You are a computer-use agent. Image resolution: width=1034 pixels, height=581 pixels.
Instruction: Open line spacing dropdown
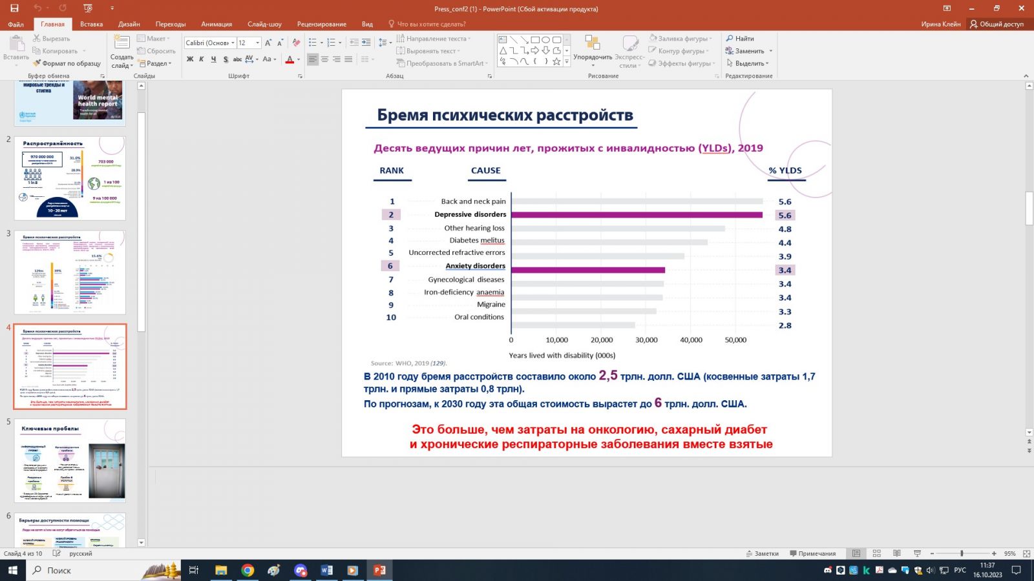(x=385, y=43)
